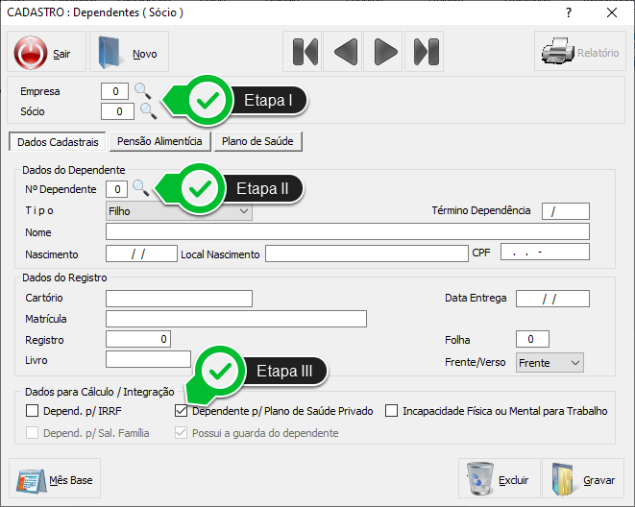
Task: Go to the previous record arrow
Action: click(x=344, y=52)
